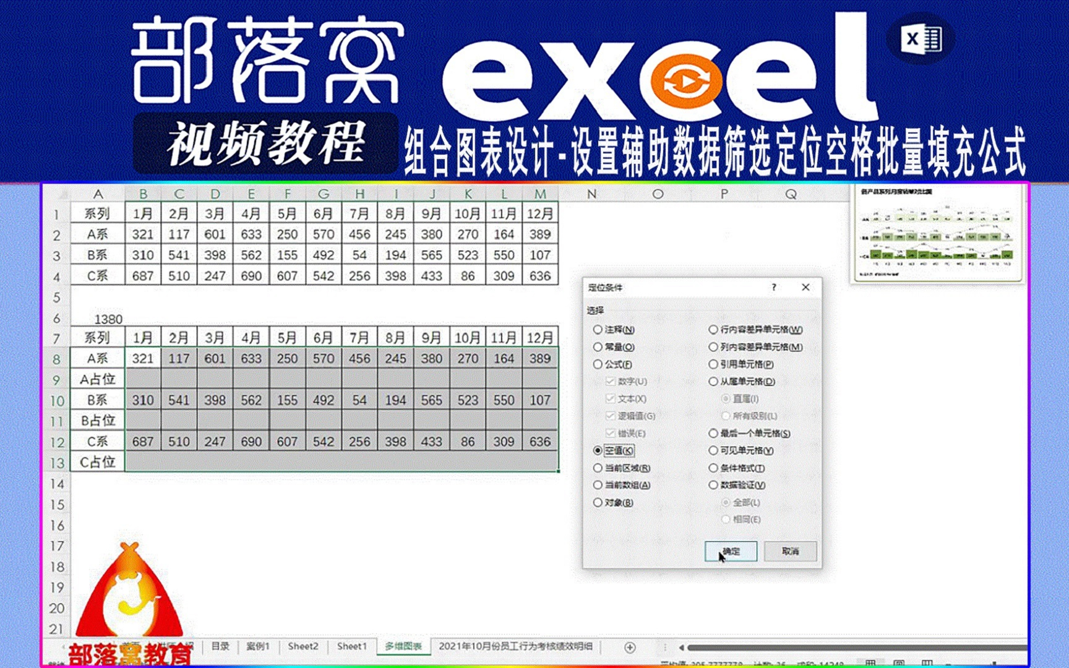Viewport: 1069px width, 668px height.
Task: Click the A占位 cell in row 9
Action: pyautogui.click(x=98, y=379)
